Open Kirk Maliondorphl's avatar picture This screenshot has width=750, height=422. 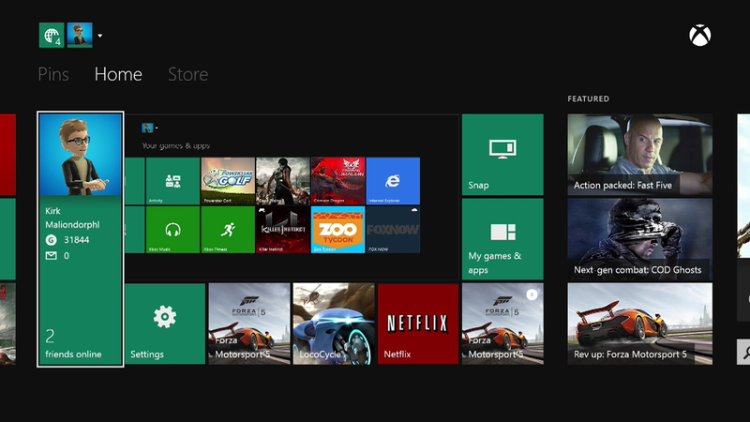point(81,155)
